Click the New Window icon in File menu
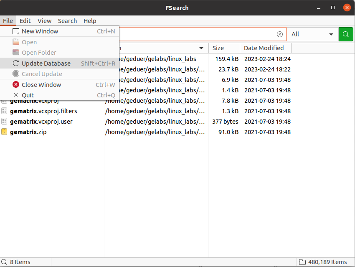355x267 pixels. click(x=16, y=31)
